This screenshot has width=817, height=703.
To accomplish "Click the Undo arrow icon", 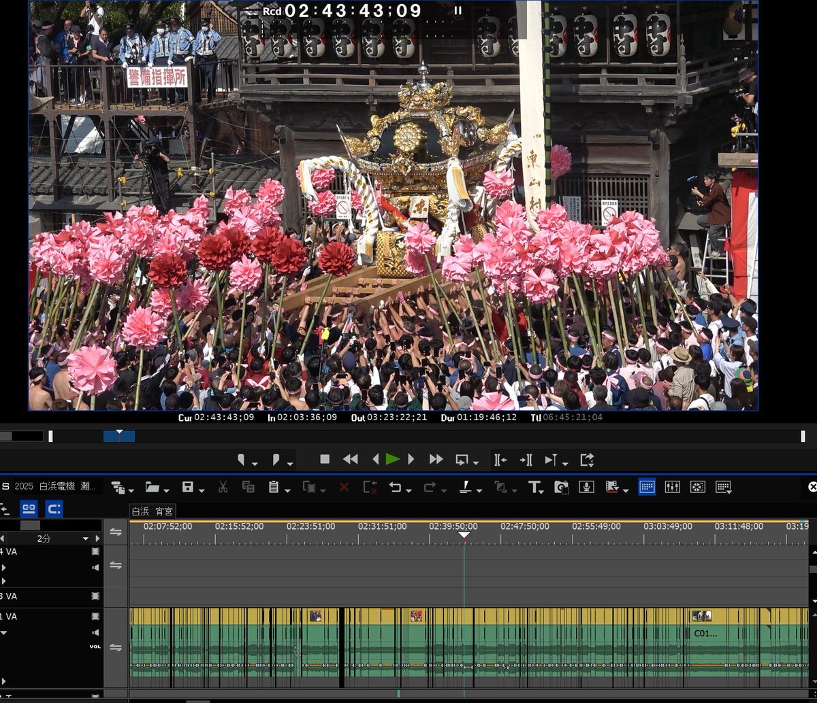I will [394, 487].
